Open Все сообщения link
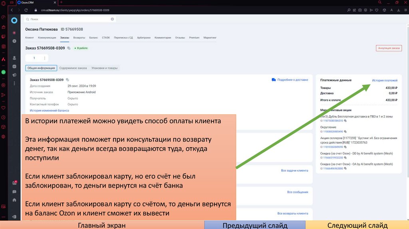Screen dimensions: 409x229 point(298,192)
